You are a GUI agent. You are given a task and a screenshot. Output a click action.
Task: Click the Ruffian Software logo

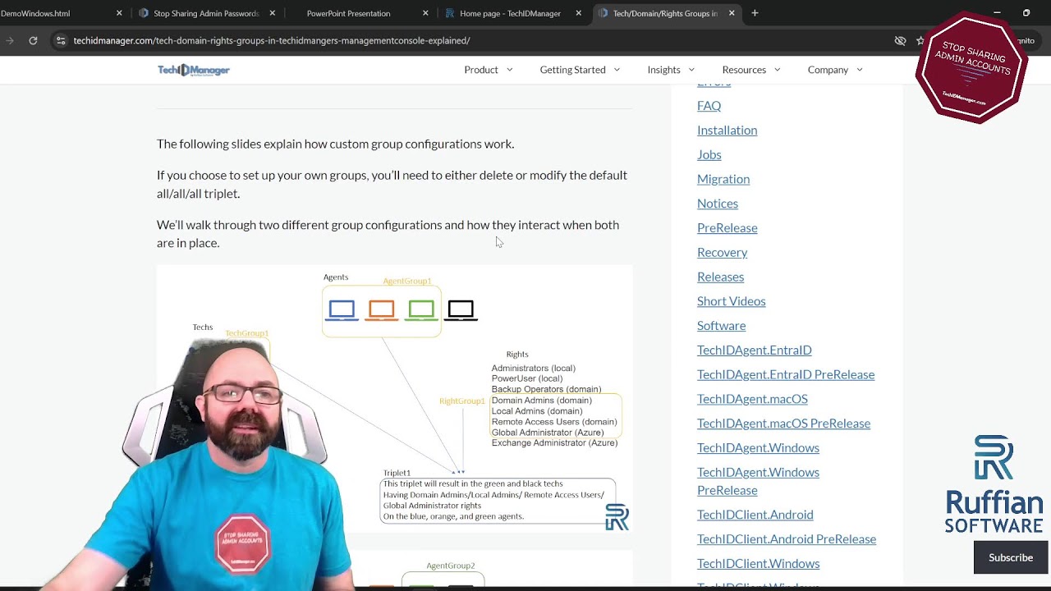click(x=994, y=484)
